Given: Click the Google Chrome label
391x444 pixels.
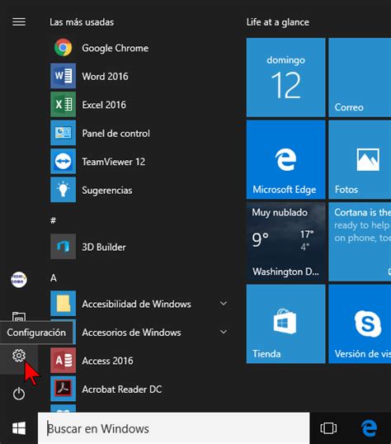Looking at the screenshot, I should tap(115, 48).
